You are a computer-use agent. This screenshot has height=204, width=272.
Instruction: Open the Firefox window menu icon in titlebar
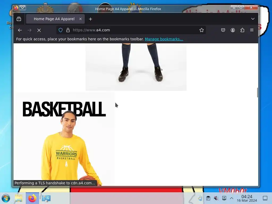point(16,8)
